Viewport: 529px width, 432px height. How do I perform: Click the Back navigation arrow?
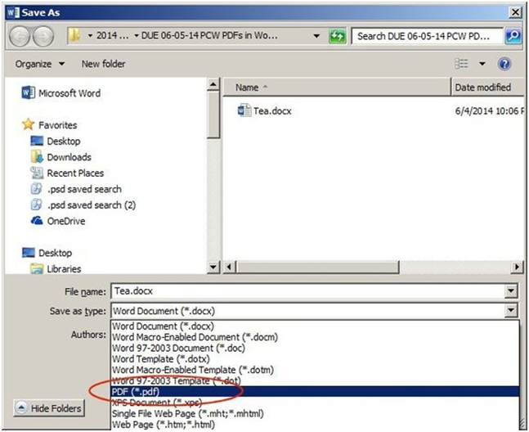(20, 36)
